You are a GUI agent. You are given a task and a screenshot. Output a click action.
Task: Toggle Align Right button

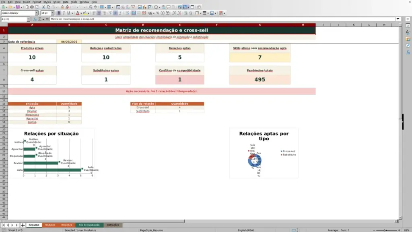click(x=104, y=13)
